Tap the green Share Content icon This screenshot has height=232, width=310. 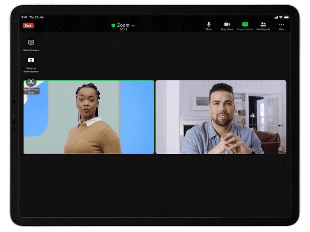click(245, 24)
